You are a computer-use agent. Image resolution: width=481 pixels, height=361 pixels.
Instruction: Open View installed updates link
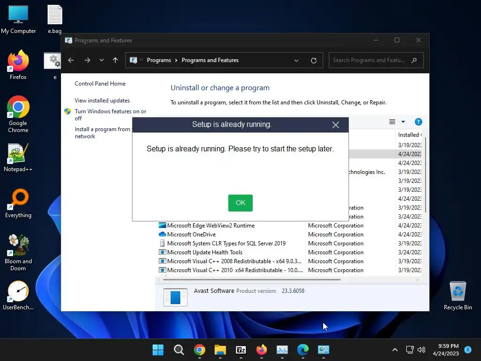(x=102, y=101)
